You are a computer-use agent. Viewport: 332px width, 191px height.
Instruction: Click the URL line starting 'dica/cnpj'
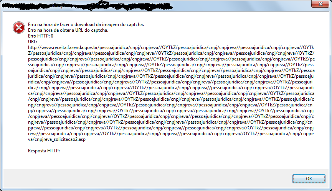pos(171,88)
